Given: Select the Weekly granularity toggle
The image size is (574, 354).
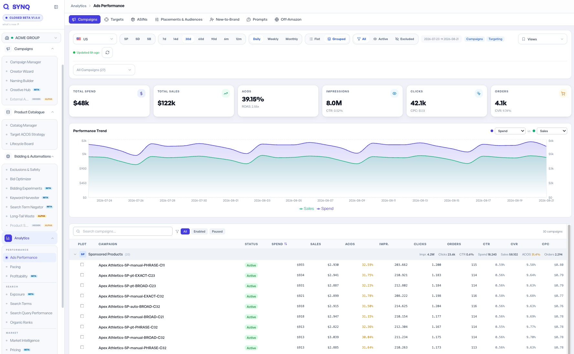Looking at the screenshot, I should (x=273, y=39).
